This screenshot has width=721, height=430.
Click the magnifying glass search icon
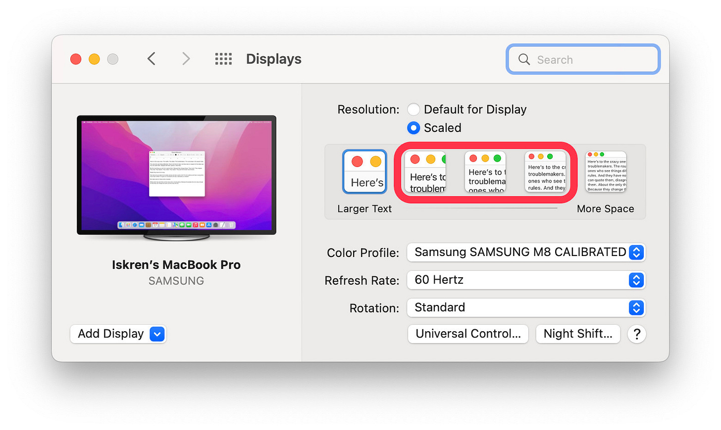tap(524, 59)
